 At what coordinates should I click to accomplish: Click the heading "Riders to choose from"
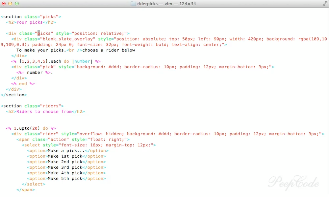pos(44,112)
